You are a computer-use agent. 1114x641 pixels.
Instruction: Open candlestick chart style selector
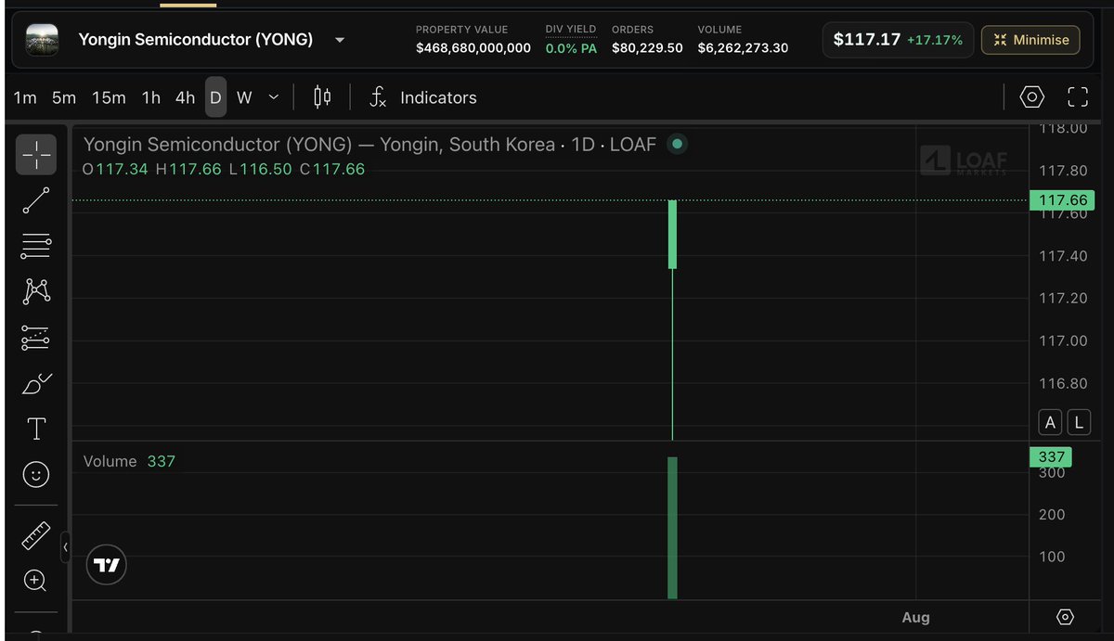tap(322, 97)
